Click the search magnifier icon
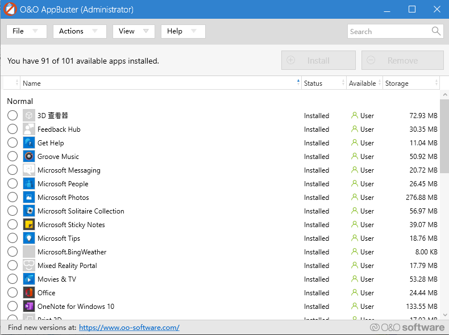This screenshot has height=335, width=449. (x=436, y=31)
